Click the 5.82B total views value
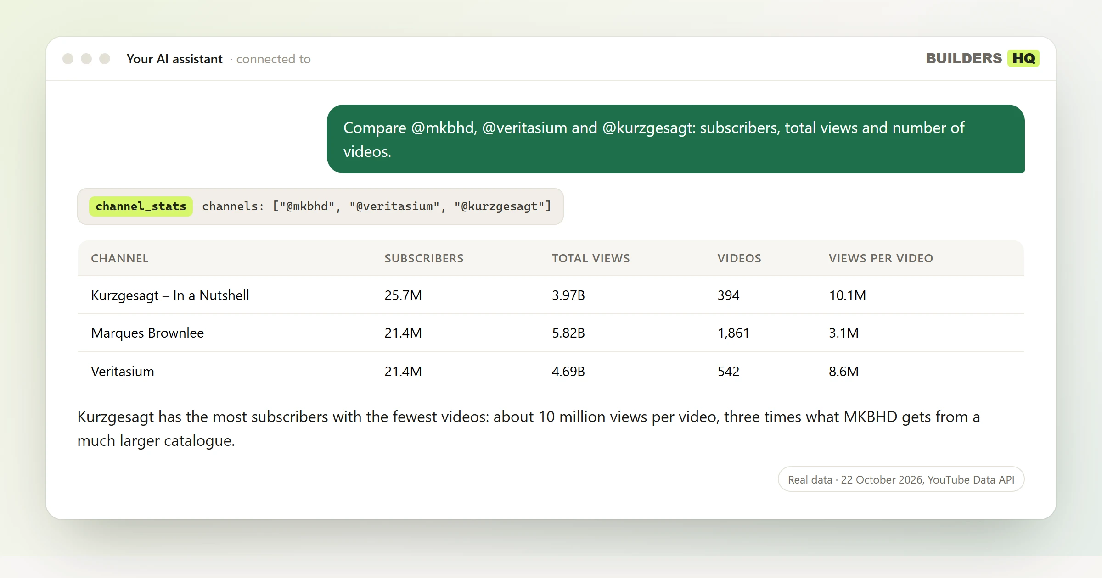Viewport: 1102px width, 578px height. pos(568,333)
